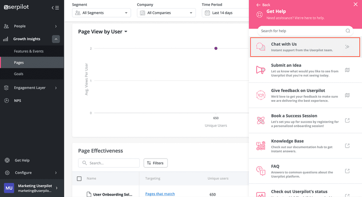362x197 pixels.
Task: Open the Pages that match link
Action: coord(160,194)
